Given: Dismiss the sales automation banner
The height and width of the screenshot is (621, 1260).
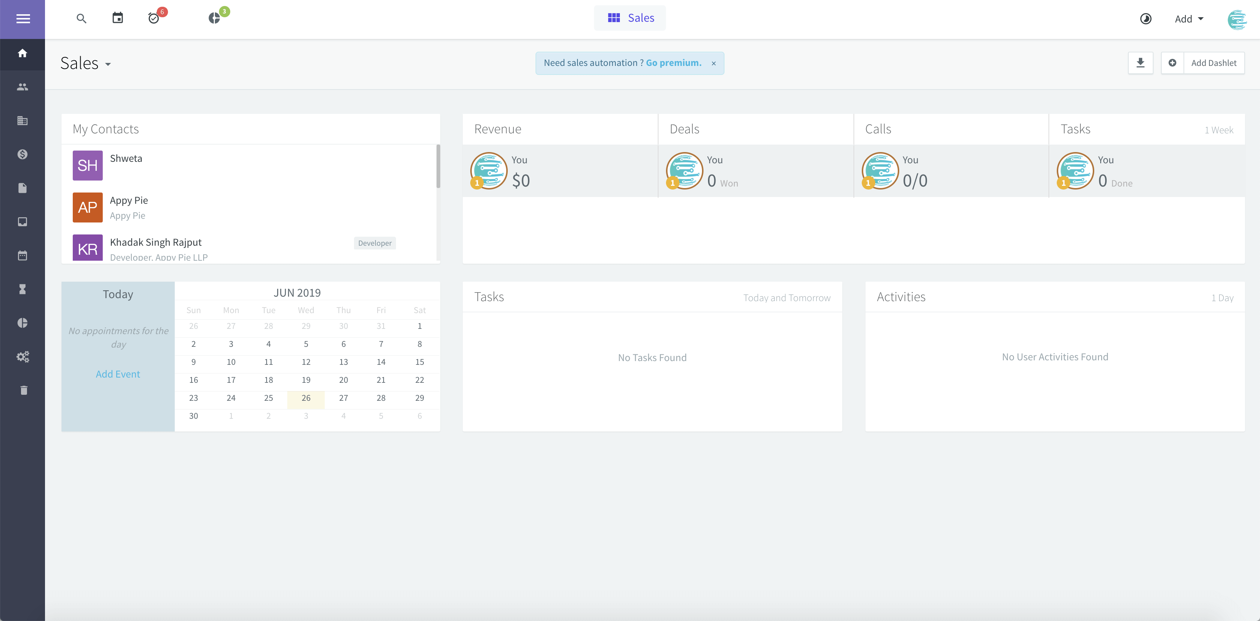Looking at the screenshot, I should 714,63.
